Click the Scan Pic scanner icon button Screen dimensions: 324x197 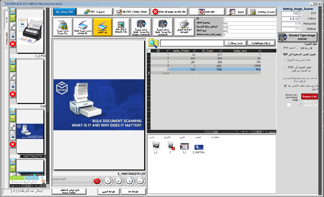[x=63, y=27]
